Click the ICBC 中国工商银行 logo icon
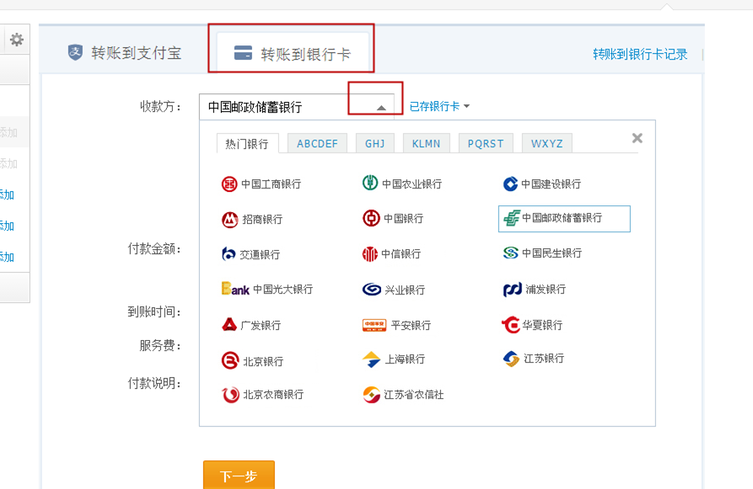This screenshot has width=753, height=489. tap(229, 183)
